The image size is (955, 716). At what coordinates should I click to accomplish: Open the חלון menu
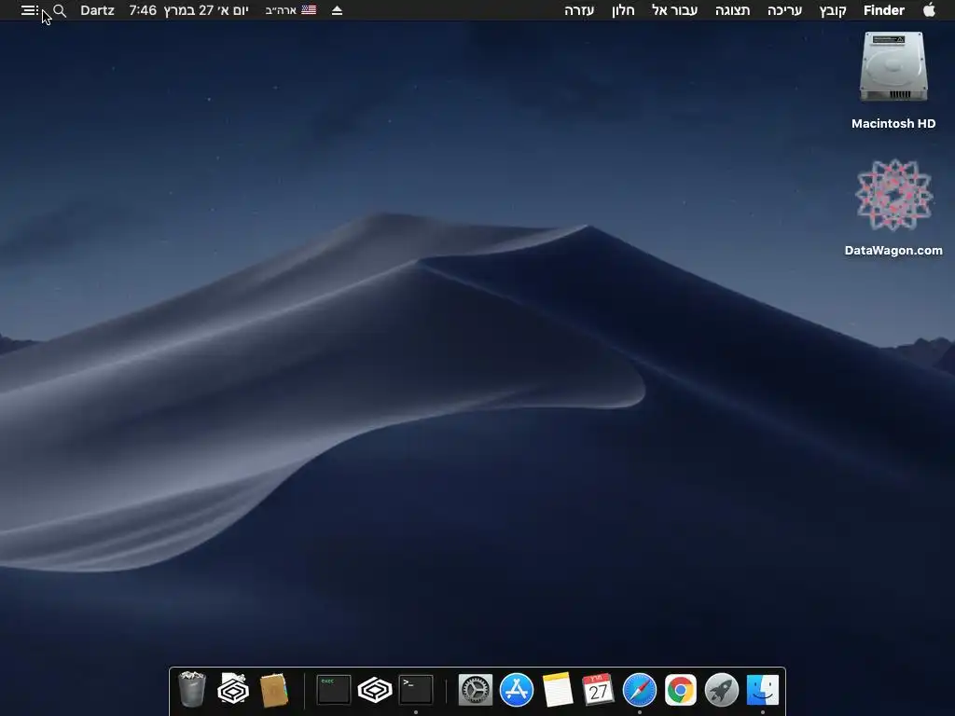coord(623,10)
